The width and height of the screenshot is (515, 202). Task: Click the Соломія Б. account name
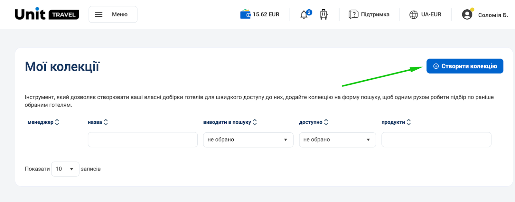click(493, 15)
